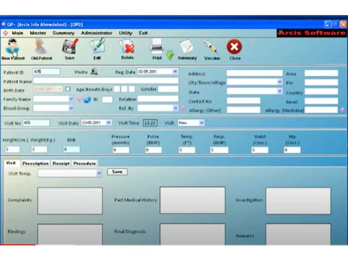Open the Utility menu
This screenshot has width=348, height=261.
[x=125, y=33]
